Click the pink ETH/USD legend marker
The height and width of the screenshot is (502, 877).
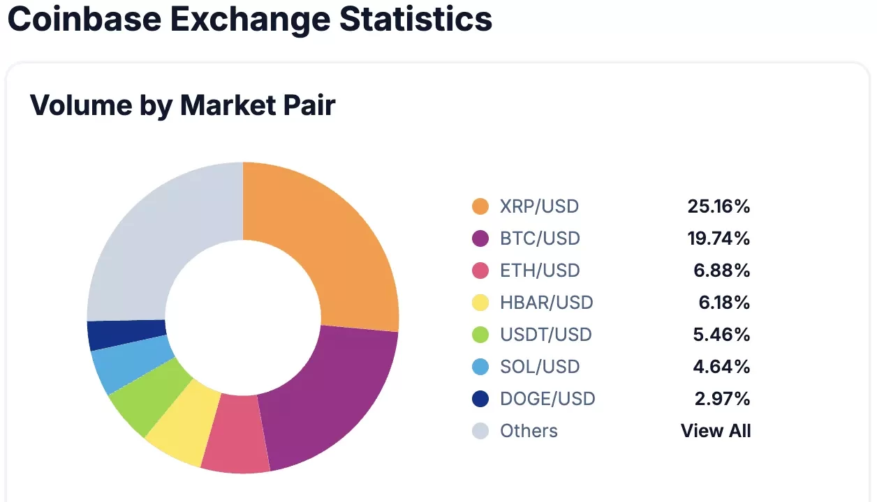click(478, 271)
